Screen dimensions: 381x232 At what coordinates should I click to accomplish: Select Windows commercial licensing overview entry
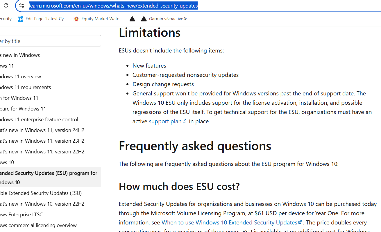(x=38, y=225)
